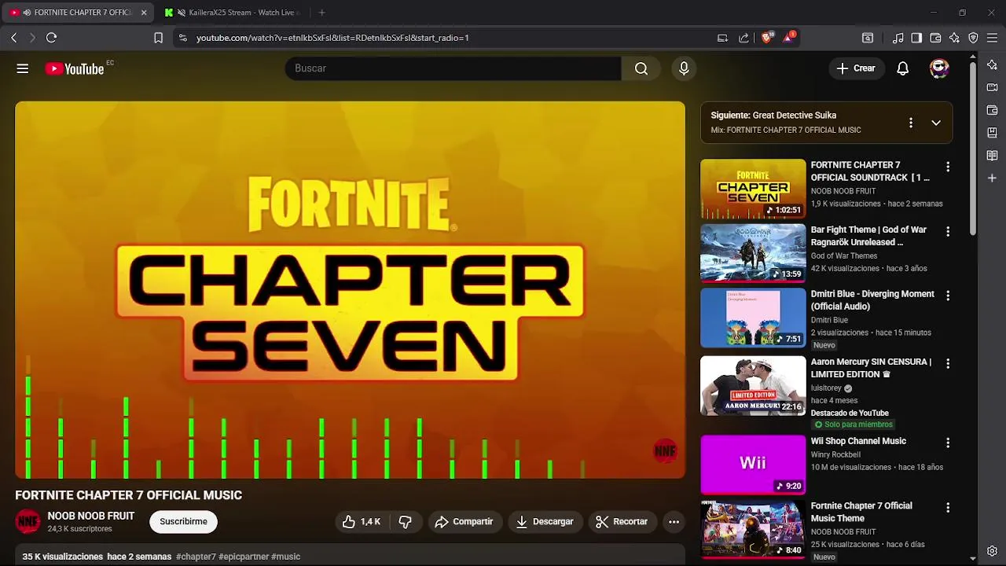Viewport: 1006px width, 566px height.
Task: Open the browser main hamburger menu
Action: pyautogui.click(x=992, y=38)
